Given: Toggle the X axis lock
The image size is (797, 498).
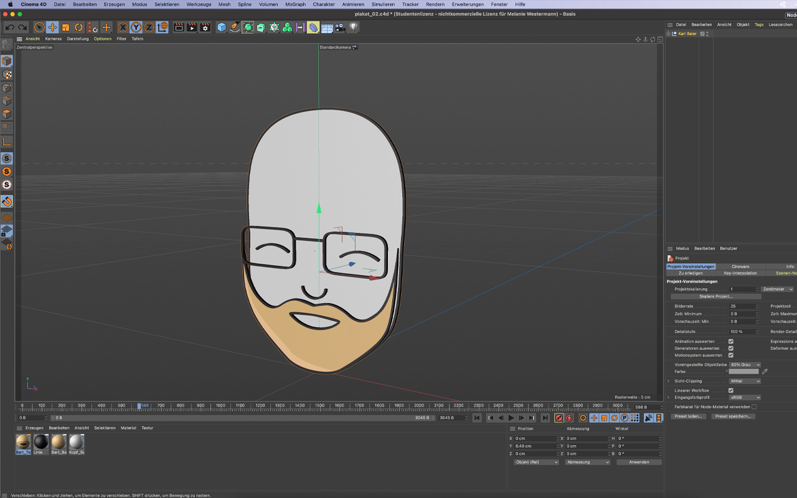Looking at the screenshot, I should pos(123,27).
